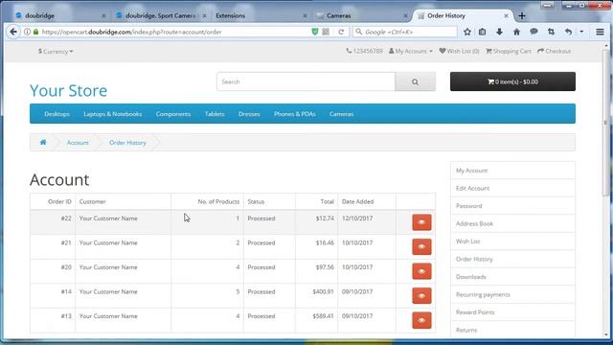Click the crop screenshot toolbar icon

tap(551, 32)
